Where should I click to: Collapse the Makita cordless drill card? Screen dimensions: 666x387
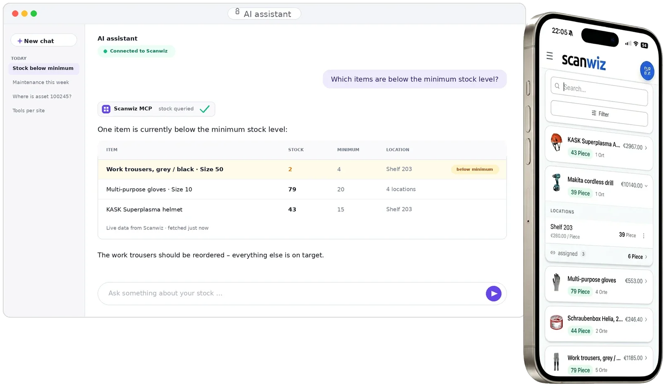[x=646, y=186]
